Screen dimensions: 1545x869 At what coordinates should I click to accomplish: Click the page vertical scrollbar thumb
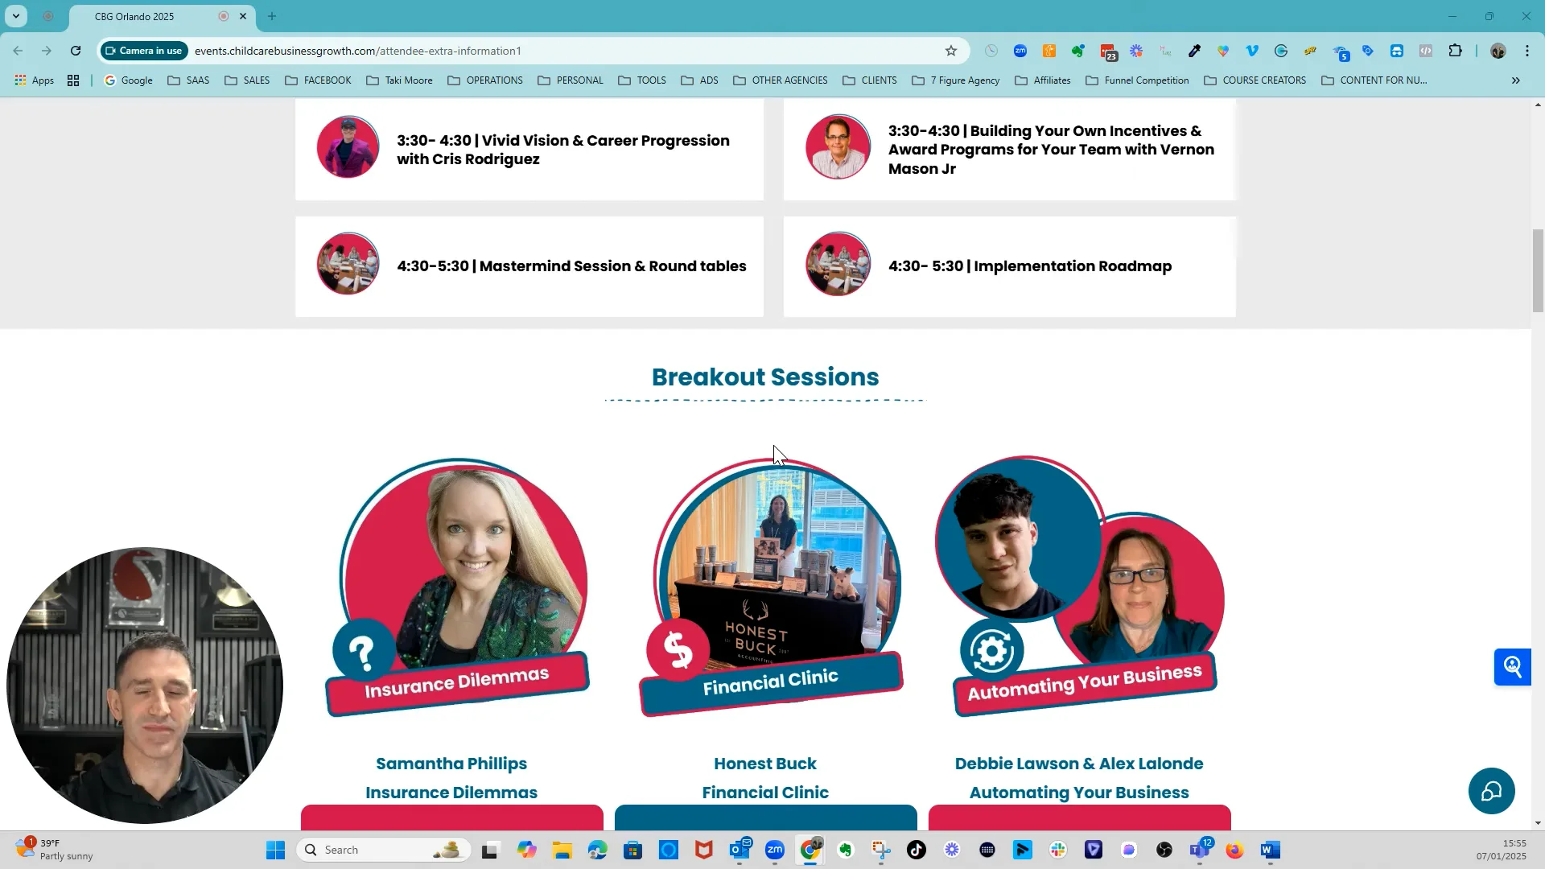pyautogui.click(x=1538, y=270)
